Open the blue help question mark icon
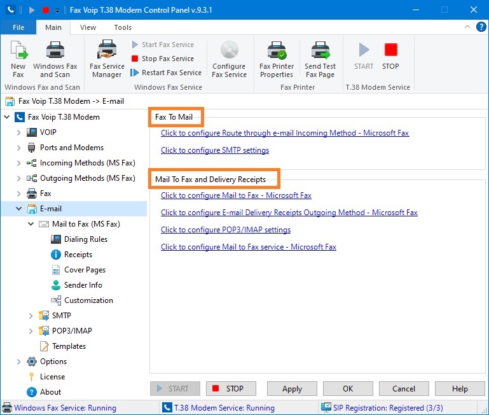 pyautogui.click(x=481, y=27)
